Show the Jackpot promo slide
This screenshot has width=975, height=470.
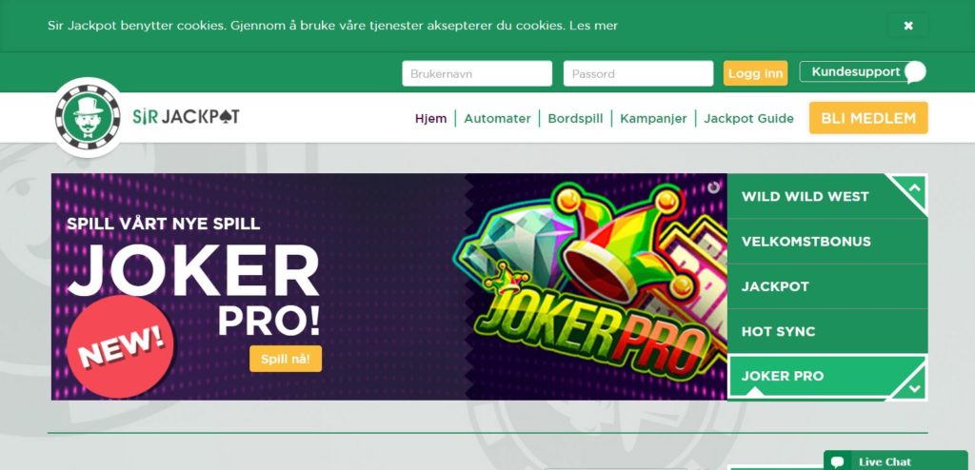coord(827,286)
